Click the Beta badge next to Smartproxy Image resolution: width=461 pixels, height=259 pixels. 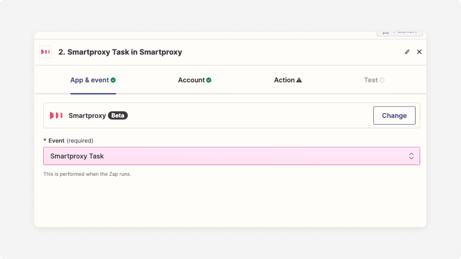[x=118, y=116]
